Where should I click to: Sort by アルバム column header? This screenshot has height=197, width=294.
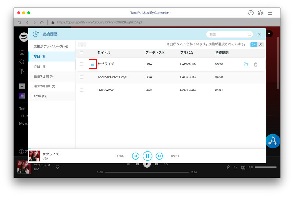click(187, 53)
